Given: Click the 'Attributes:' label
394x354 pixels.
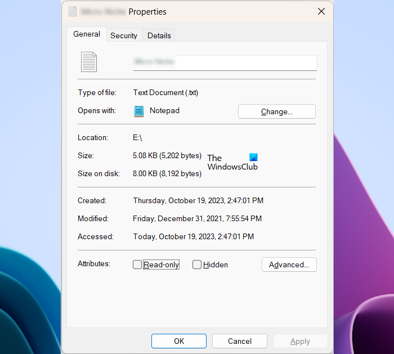Looking at the screenshot, I should click(x=94, y=263).
